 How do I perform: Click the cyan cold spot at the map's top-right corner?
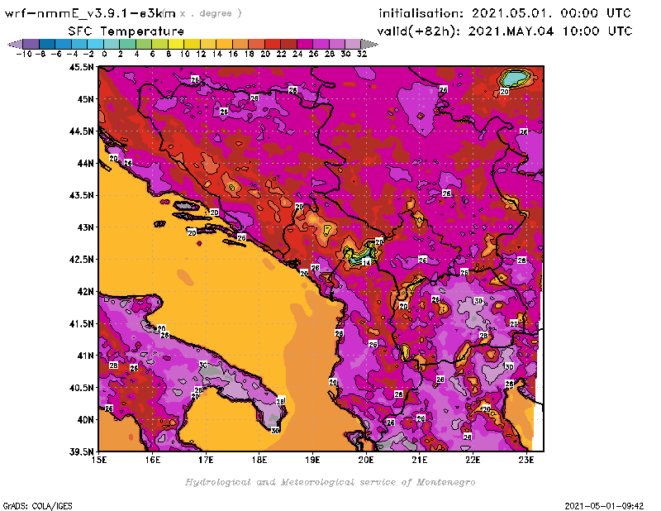point(516,79)
